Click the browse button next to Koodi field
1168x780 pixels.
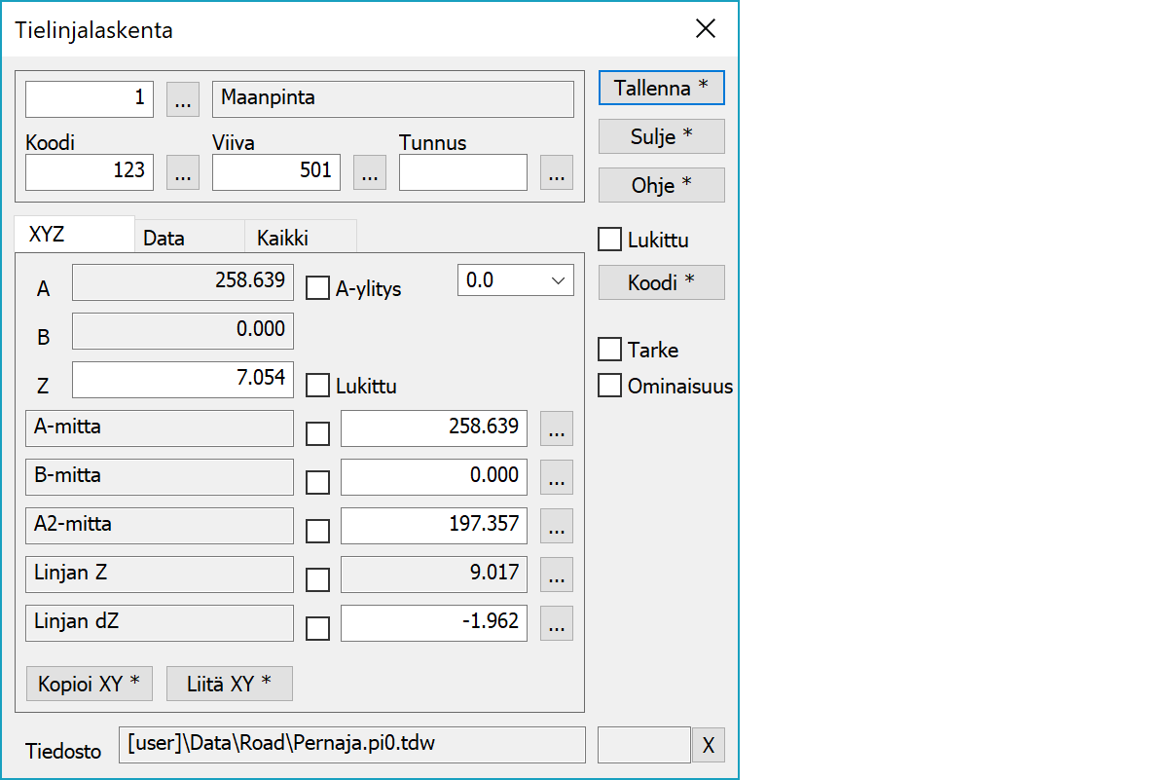click(183, 172)
